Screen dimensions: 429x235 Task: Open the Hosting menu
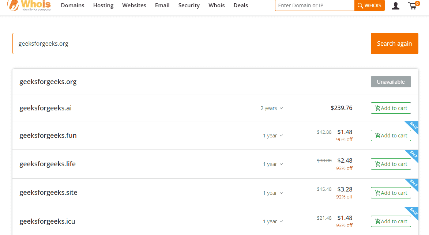click(x=103, y=5)
